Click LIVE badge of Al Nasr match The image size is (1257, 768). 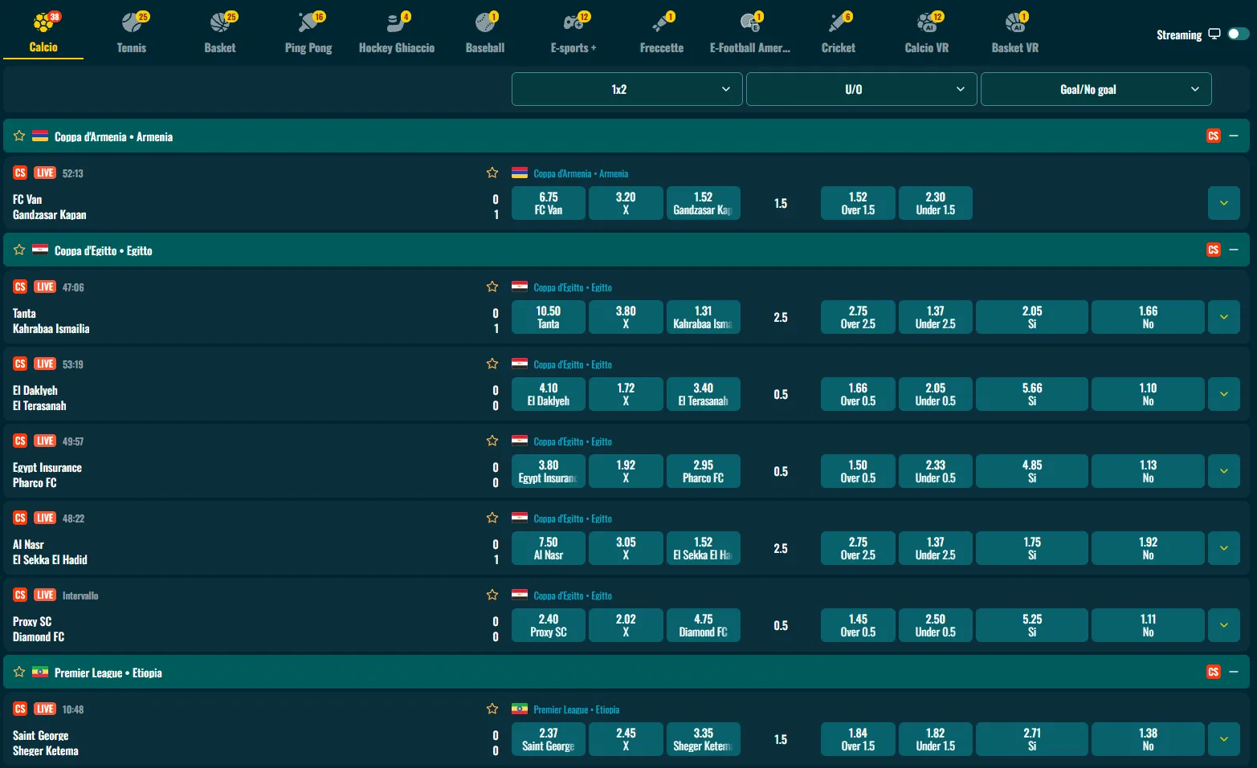coord(45,518)
